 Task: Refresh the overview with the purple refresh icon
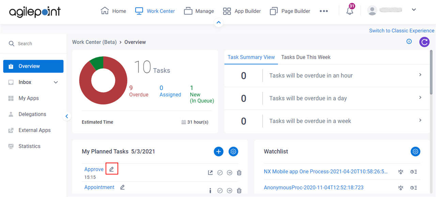coord(424,42)
